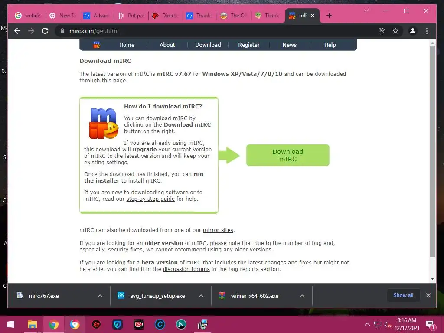444x333 pixels.
Task: Switch to the New Tab tab
Action: tap(63, 16)
